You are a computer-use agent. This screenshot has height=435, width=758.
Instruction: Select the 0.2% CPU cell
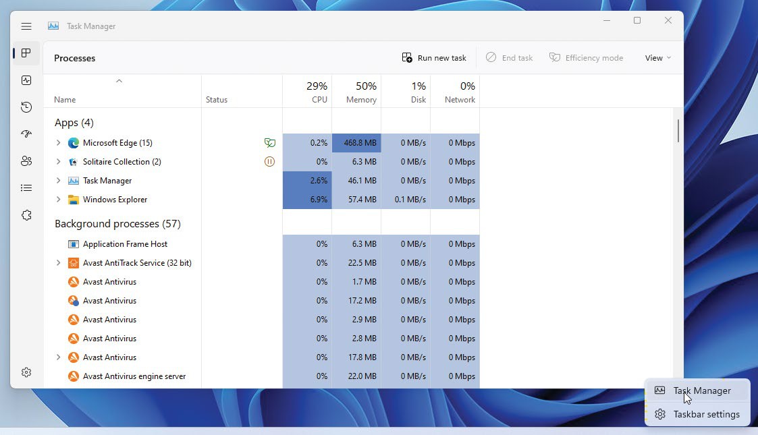click(308, 143)
